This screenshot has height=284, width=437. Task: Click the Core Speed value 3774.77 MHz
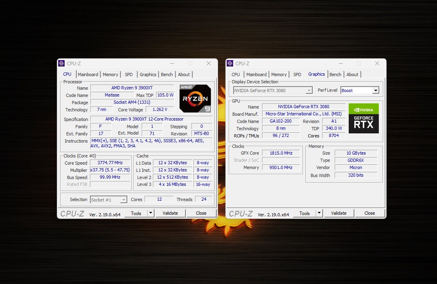(110, 163)
